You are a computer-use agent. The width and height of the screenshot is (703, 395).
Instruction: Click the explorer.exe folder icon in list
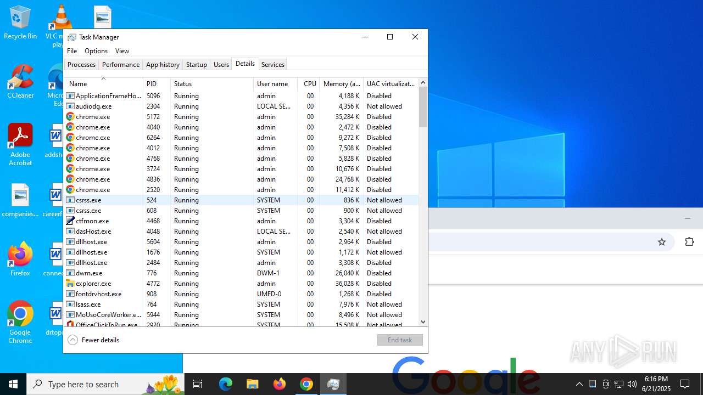tap(70, 284)
